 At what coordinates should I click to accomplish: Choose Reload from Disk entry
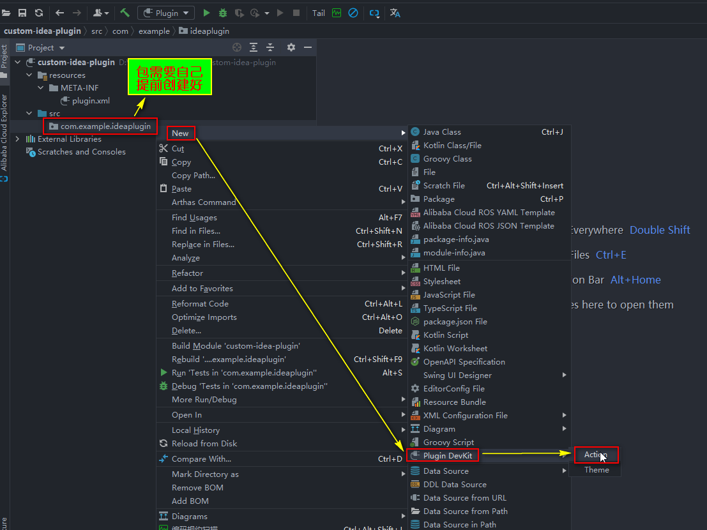tap(282, 443)
